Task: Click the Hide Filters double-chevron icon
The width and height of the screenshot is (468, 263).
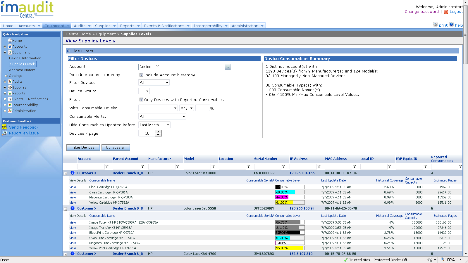Action: 68,51
